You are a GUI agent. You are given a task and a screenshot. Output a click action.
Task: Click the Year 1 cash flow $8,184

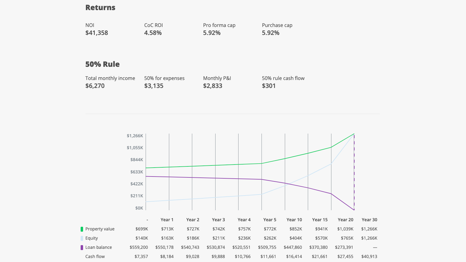167,256
